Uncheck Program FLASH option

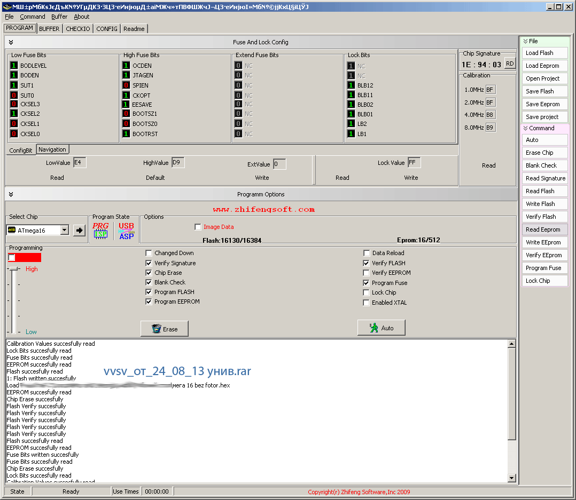149,292
